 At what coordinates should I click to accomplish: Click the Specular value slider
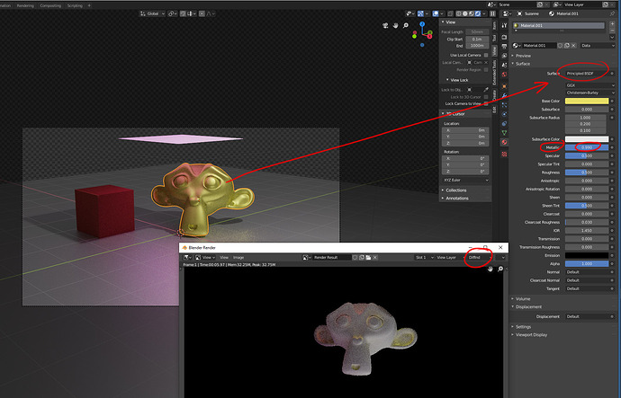click(587, 155)
